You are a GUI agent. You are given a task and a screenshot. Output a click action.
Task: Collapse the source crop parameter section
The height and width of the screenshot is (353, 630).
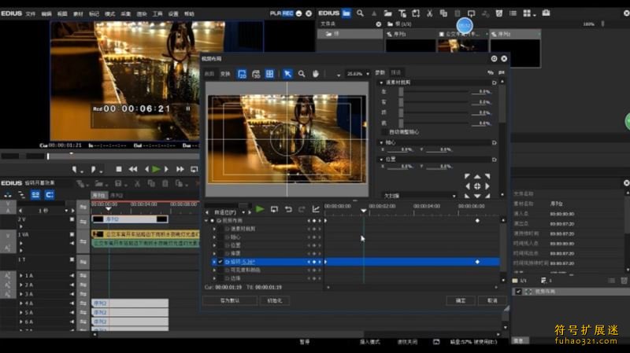[x=381, y=83]
